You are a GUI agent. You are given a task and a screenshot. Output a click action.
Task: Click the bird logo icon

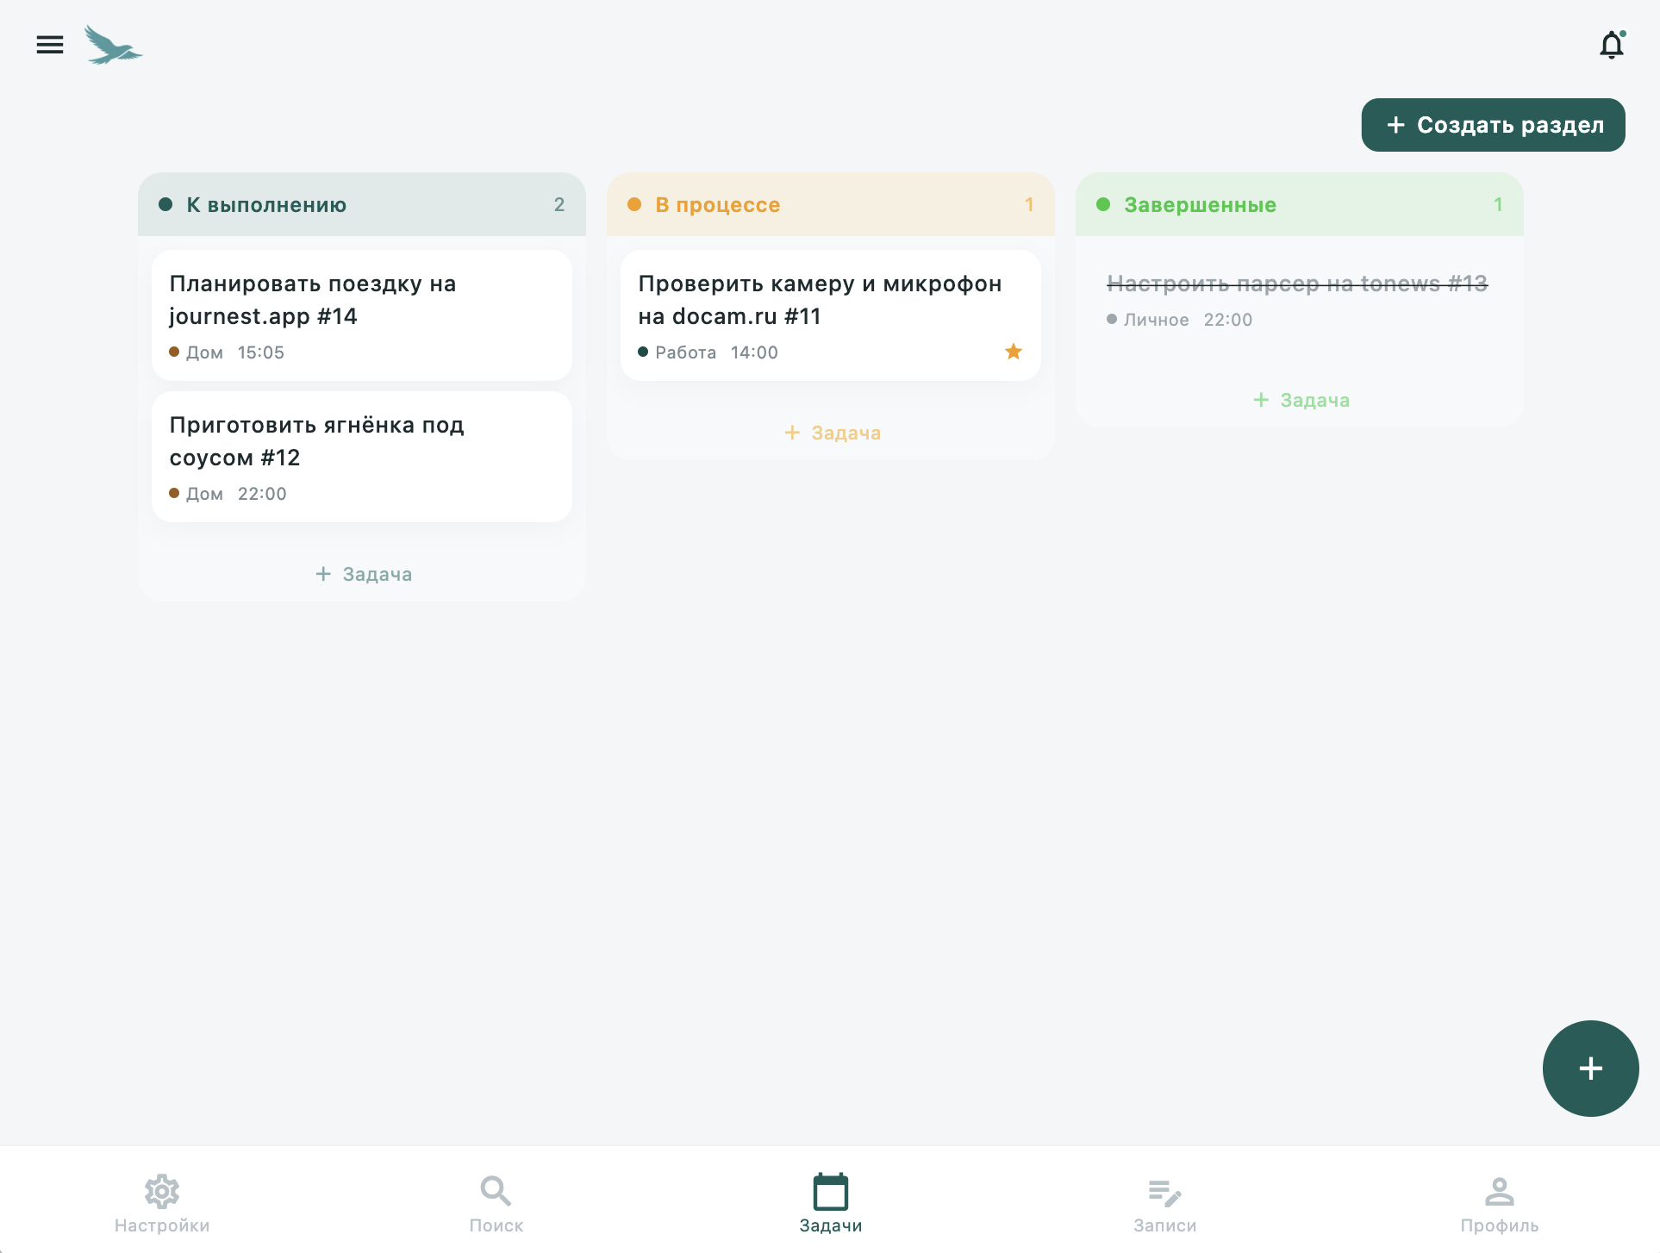point(113,45)
